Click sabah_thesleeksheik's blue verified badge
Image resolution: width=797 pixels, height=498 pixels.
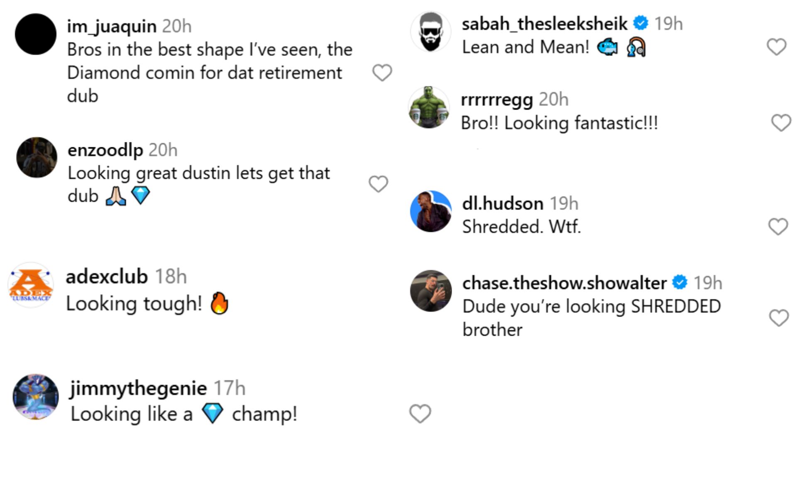pyautogui.click(x=641, y=23)
